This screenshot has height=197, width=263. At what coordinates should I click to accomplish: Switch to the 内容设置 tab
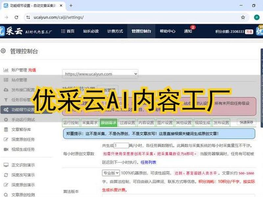(146, 123)
